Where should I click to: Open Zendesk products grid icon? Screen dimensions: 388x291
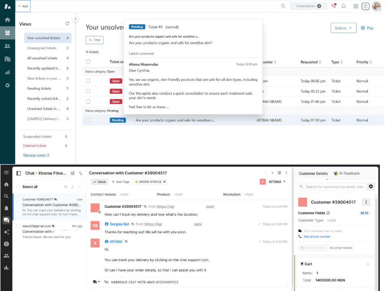click(x=355, y=6)
